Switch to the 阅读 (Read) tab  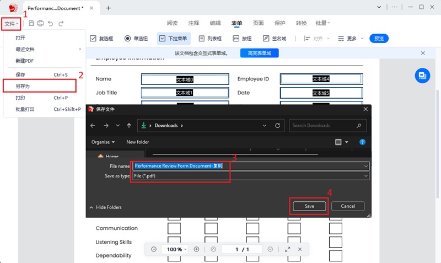point(172,23)
